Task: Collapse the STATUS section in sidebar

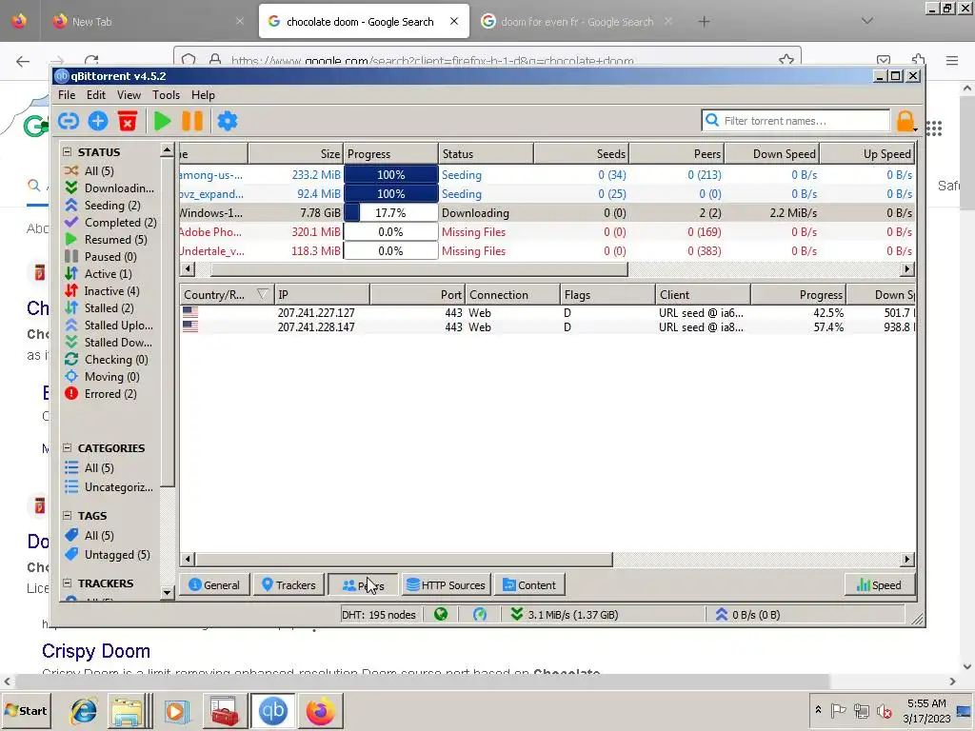Action: pos(68,151)
